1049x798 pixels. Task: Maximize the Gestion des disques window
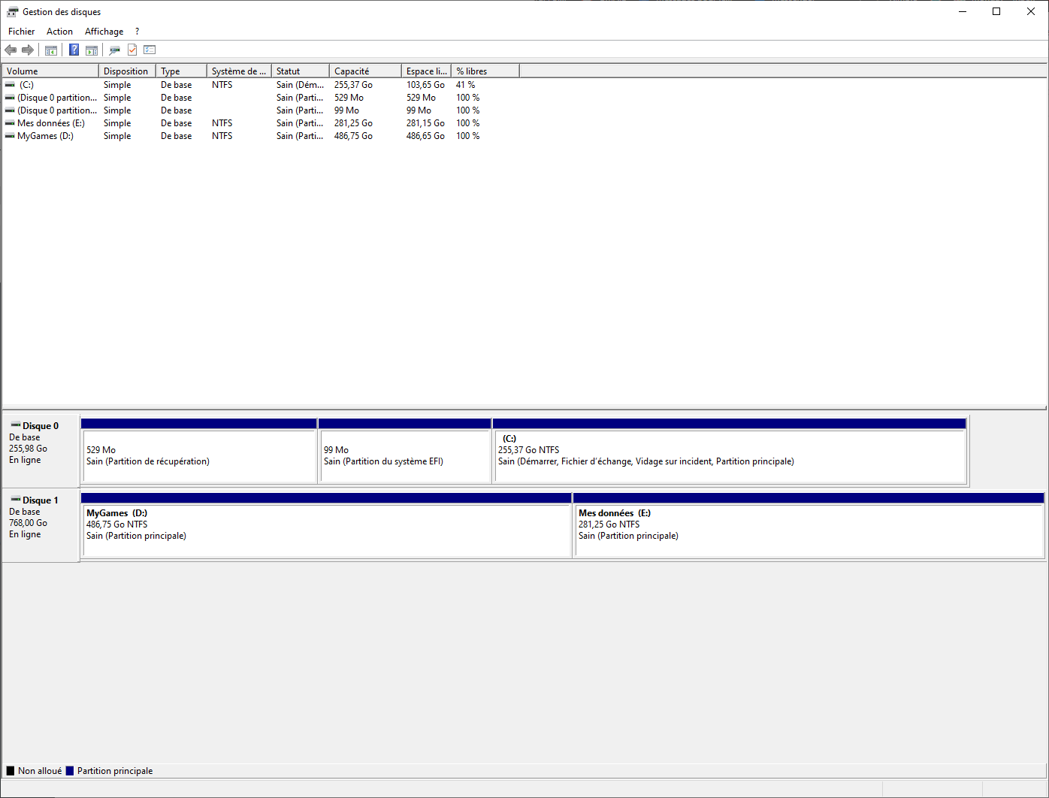coord(996,11)
